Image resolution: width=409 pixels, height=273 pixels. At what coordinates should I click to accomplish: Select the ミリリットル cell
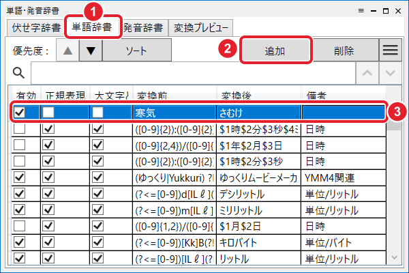259,210
